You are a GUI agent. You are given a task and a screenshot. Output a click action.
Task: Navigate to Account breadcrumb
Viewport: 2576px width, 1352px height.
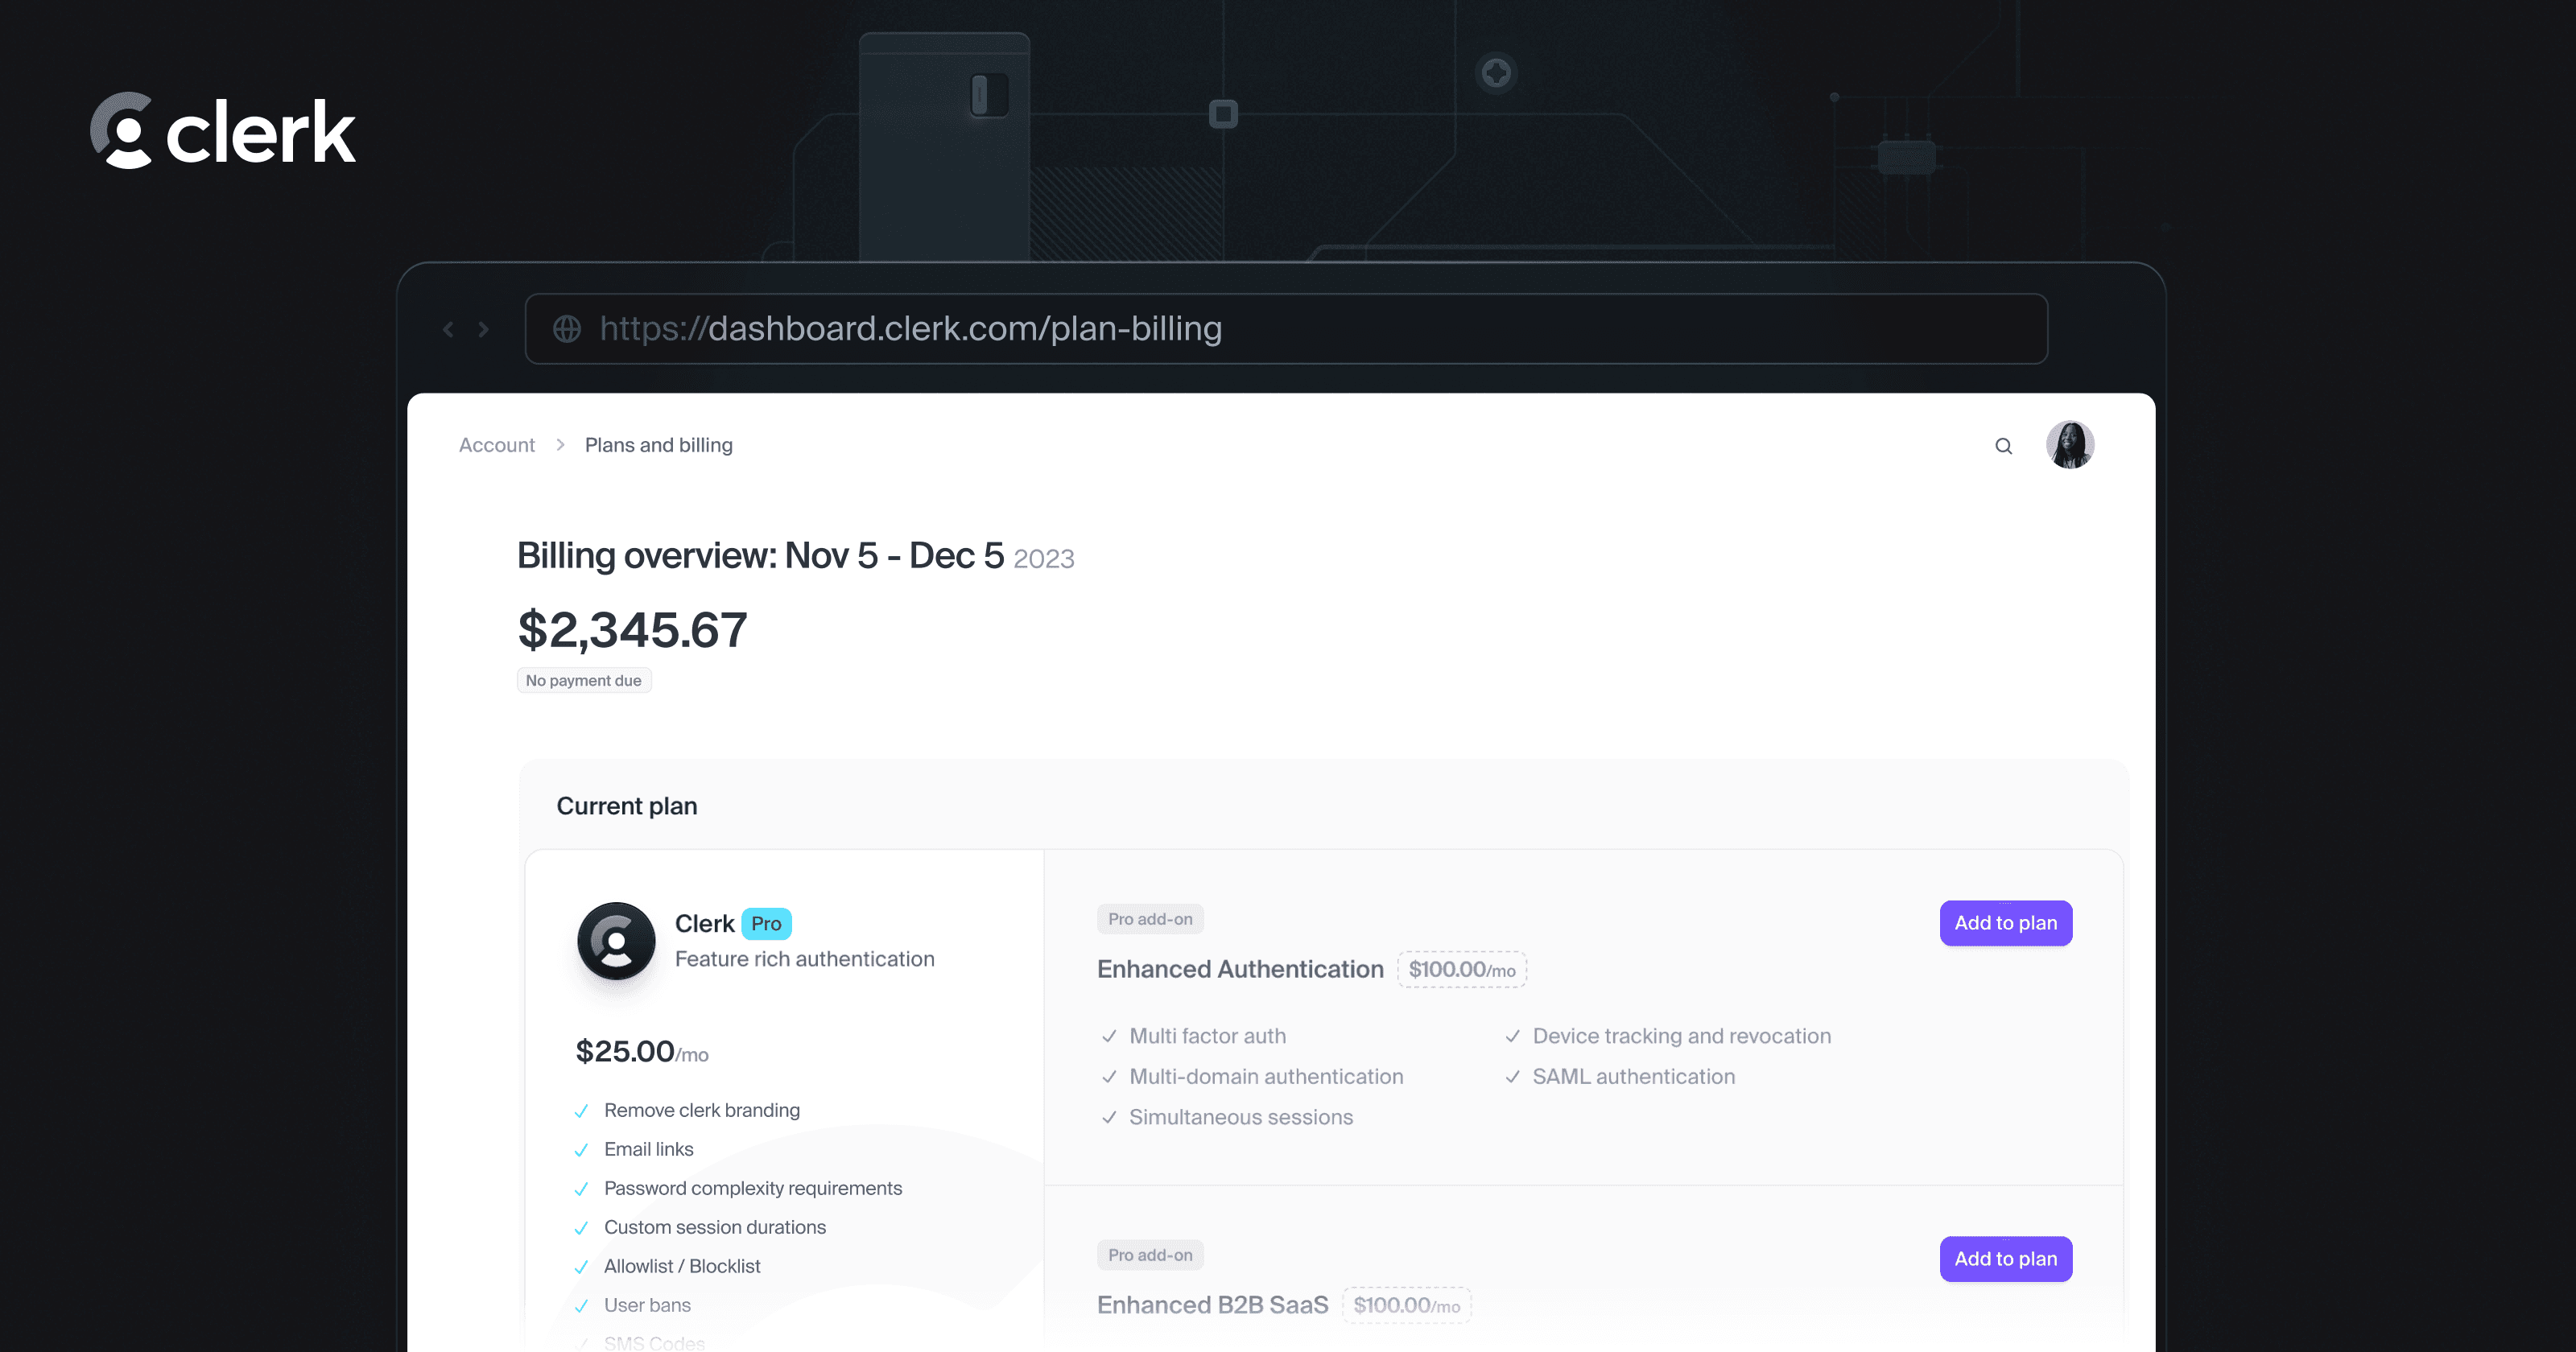[497, 445]
